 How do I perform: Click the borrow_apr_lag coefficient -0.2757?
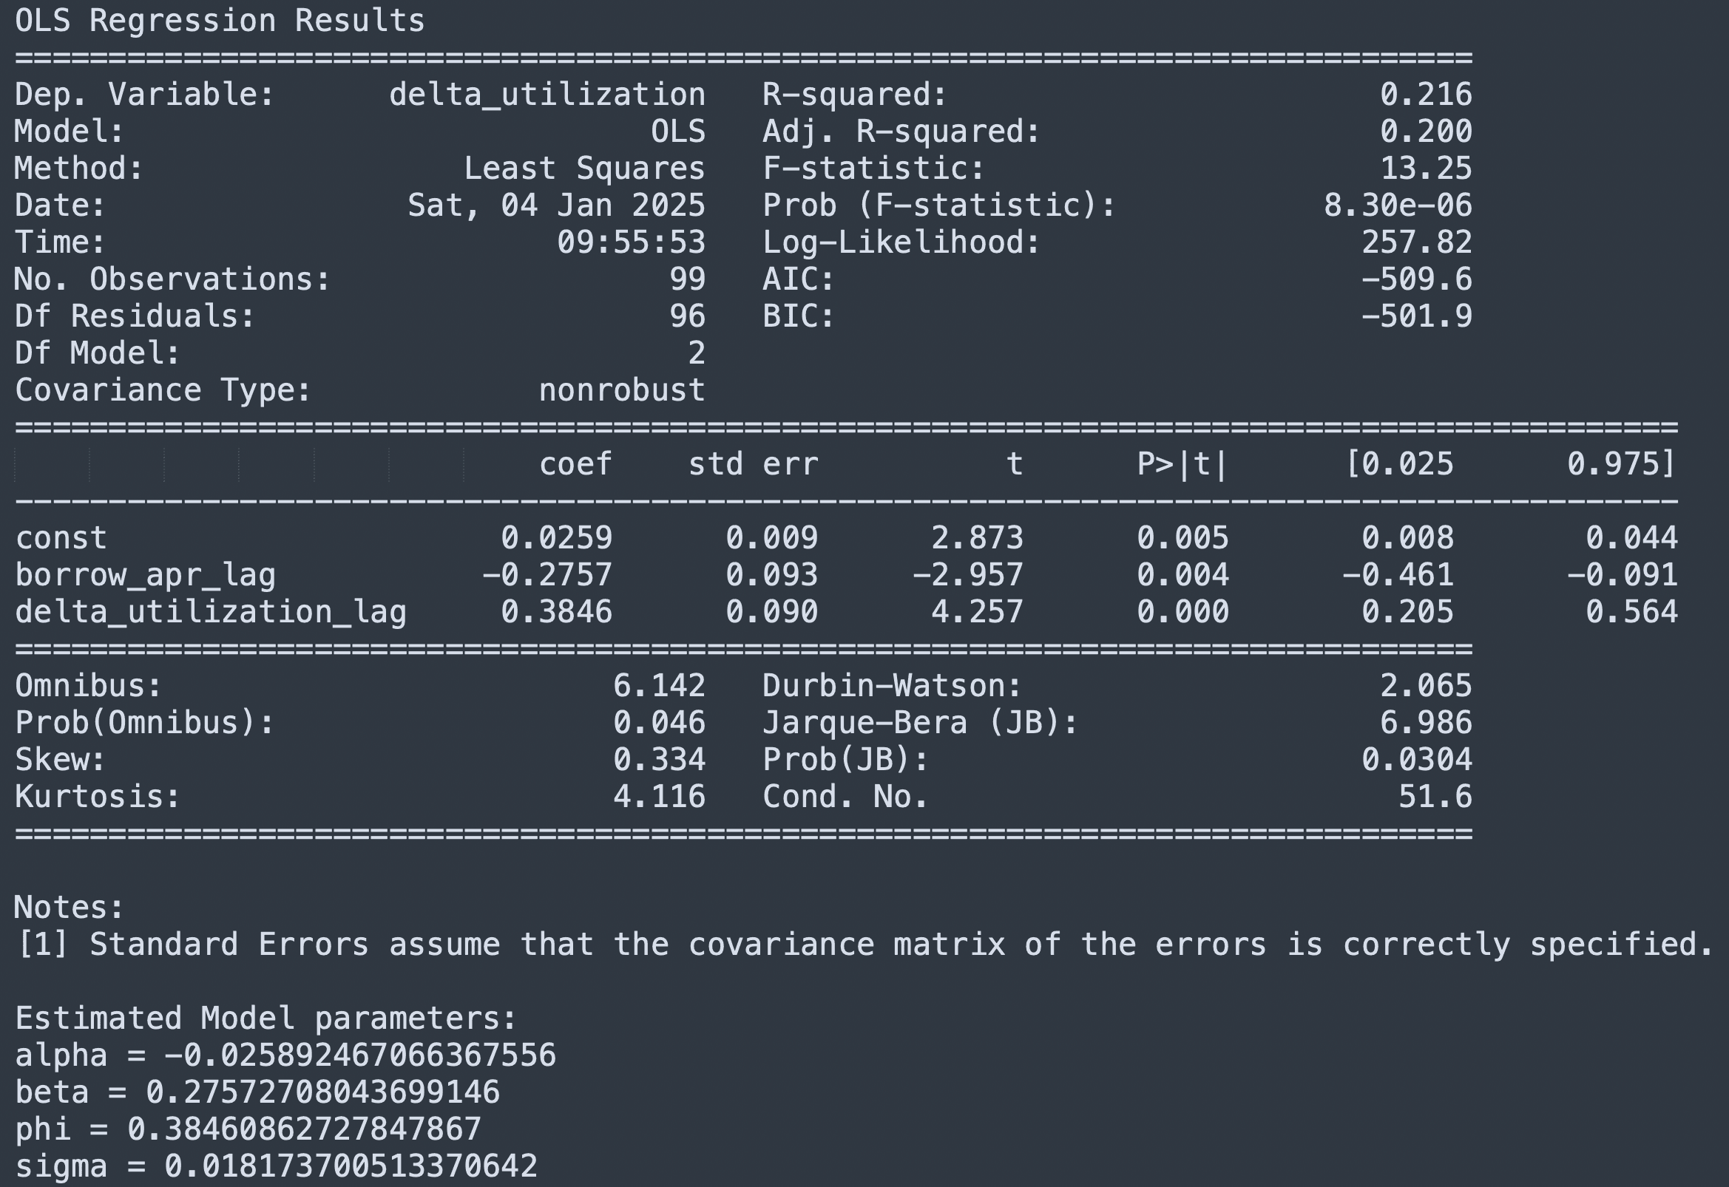(x=547, y=575)
